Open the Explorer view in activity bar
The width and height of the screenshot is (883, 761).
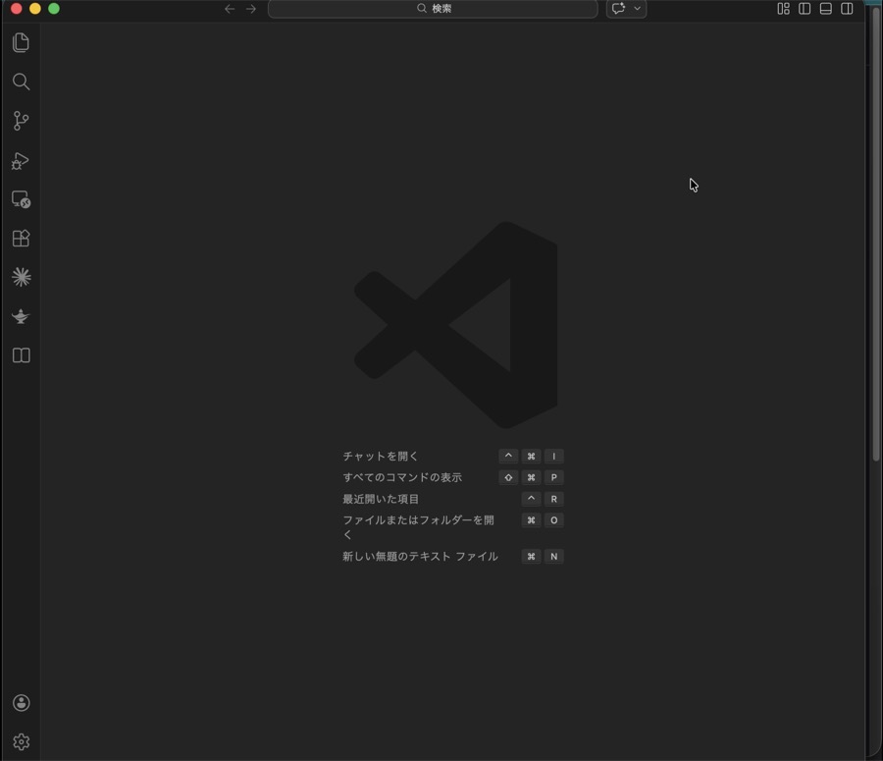click(21, 43)
